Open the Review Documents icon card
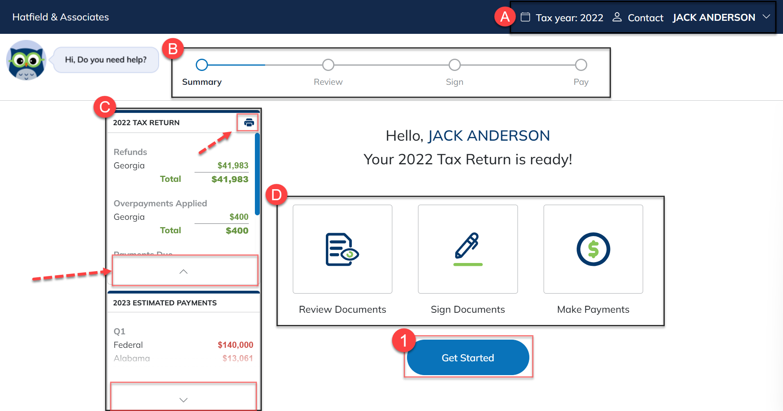This screenshot has width=783, height=411. 342,249
